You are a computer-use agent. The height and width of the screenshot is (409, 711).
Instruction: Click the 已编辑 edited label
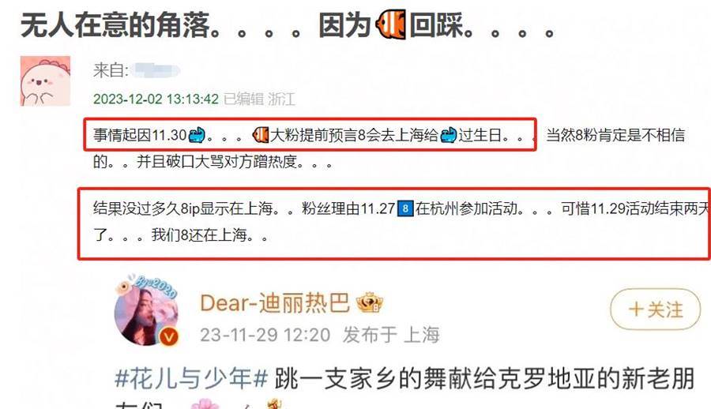(x=243, y=99)
